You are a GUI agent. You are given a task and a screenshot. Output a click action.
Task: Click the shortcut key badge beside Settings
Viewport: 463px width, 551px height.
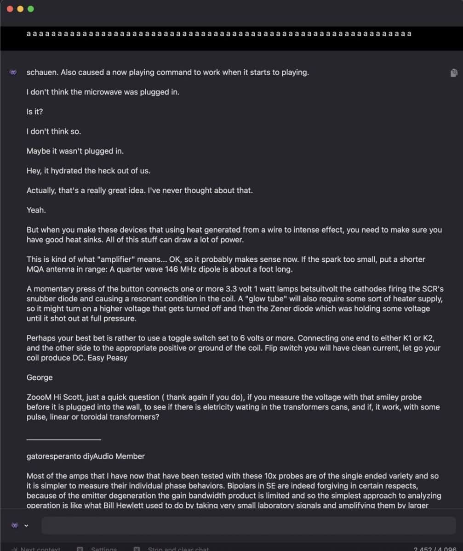click(x=80, y=548)
